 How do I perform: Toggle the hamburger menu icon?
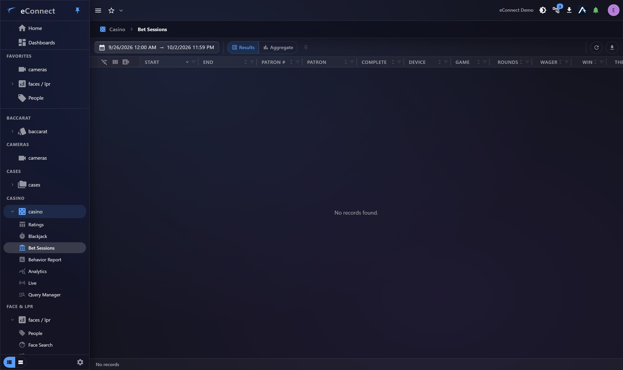[98, 11]
